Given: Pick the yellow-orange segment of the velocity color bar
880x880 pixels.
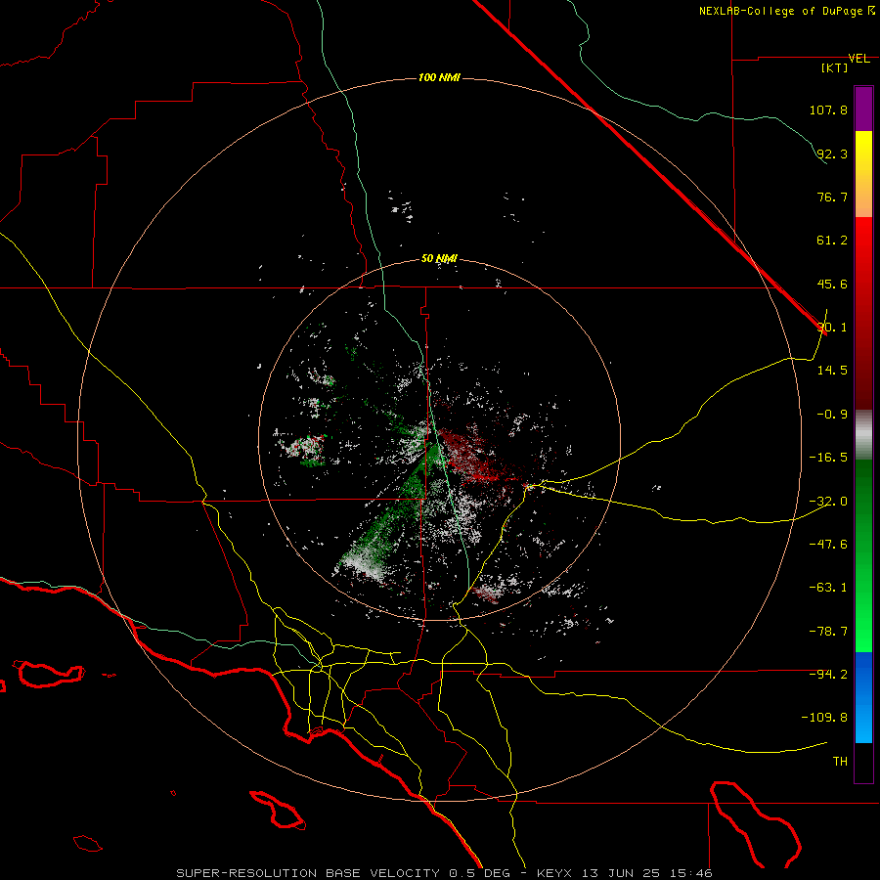Looking at the screenshot, I should pos(863,174).
